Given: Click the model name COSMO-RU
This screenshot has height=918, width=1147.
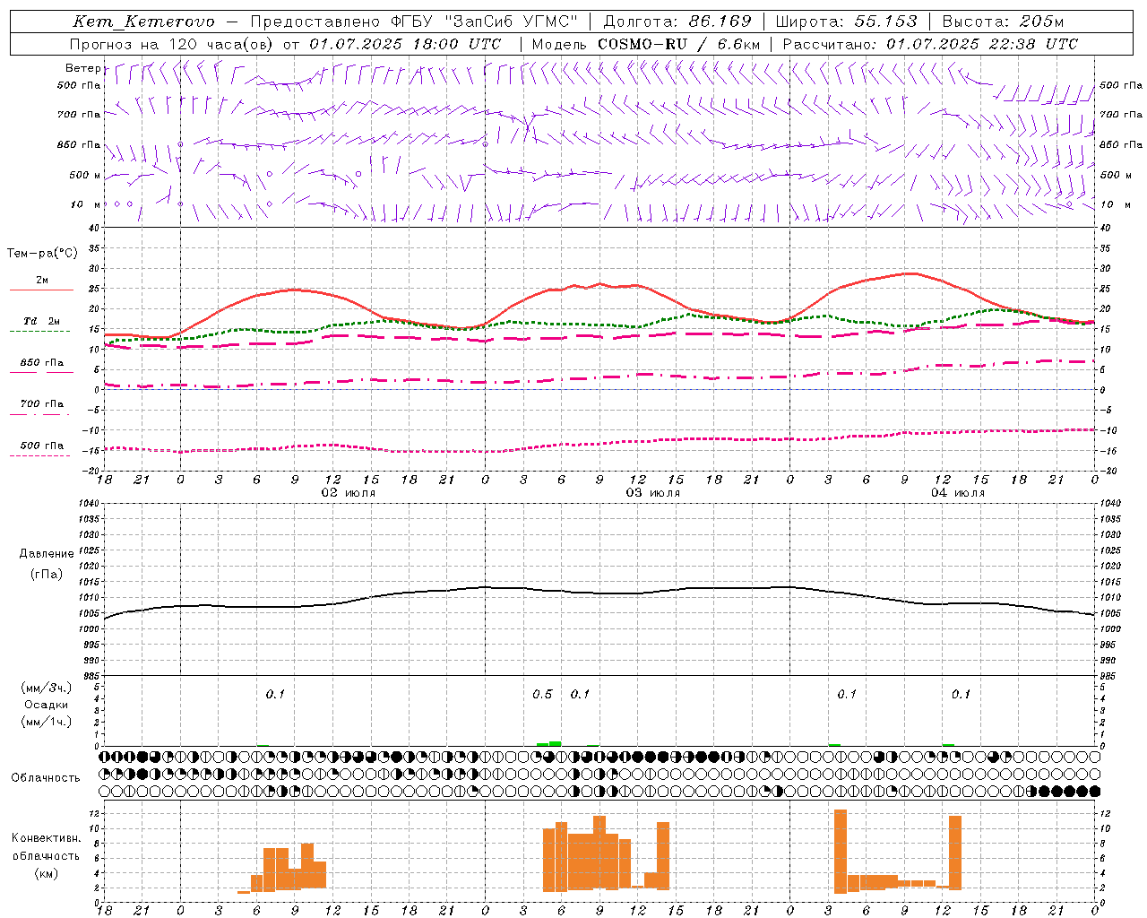Looking at the screenshot, I should click(642, 44).
